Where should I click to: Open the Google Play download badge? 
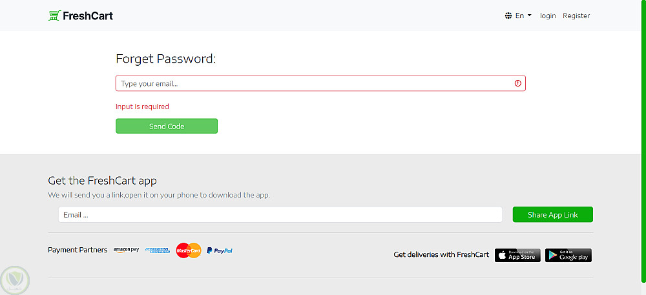point(568,255)
